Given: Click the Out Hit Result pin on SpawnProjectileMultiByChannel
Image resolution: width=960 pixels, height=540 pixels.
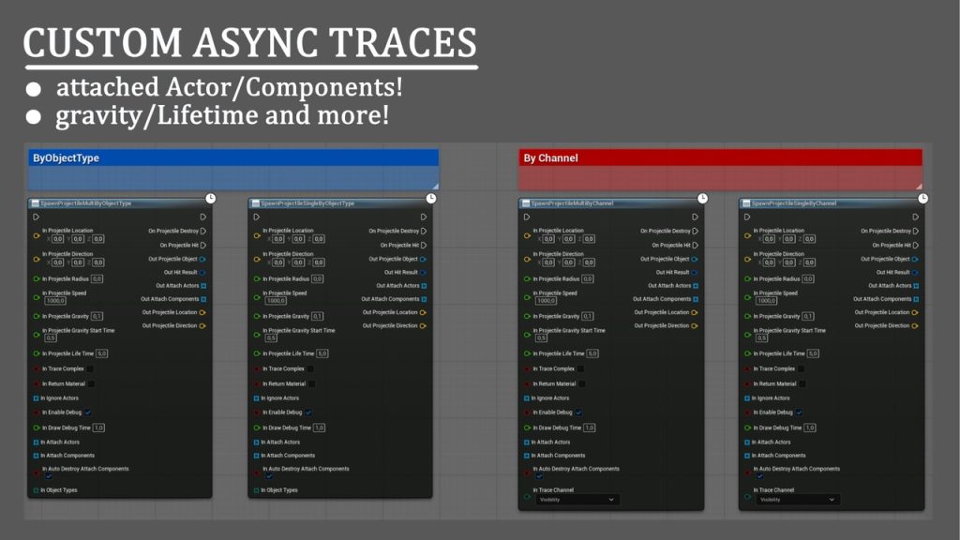Looking at the screenshot, I should (695, 272).
